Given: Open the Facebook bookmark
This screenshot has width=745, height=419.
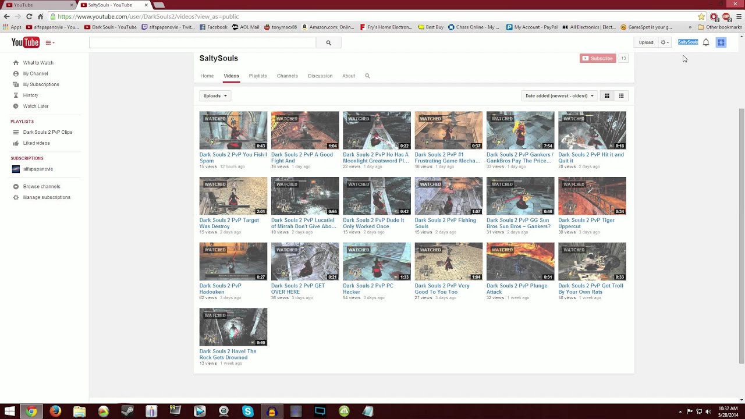Looking at the screenshot, I should (x=214, y=27).
